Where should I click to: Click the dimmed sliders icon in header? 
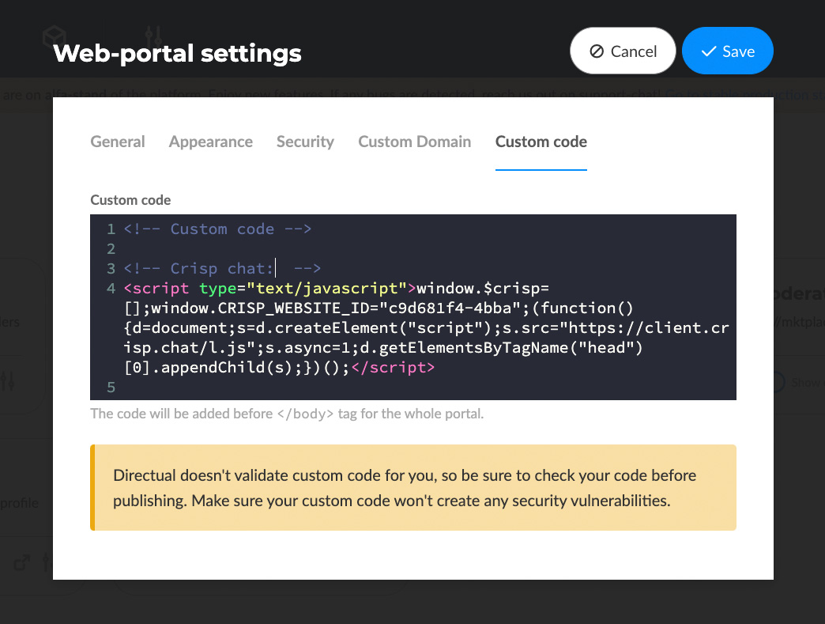tap(154, 36)
